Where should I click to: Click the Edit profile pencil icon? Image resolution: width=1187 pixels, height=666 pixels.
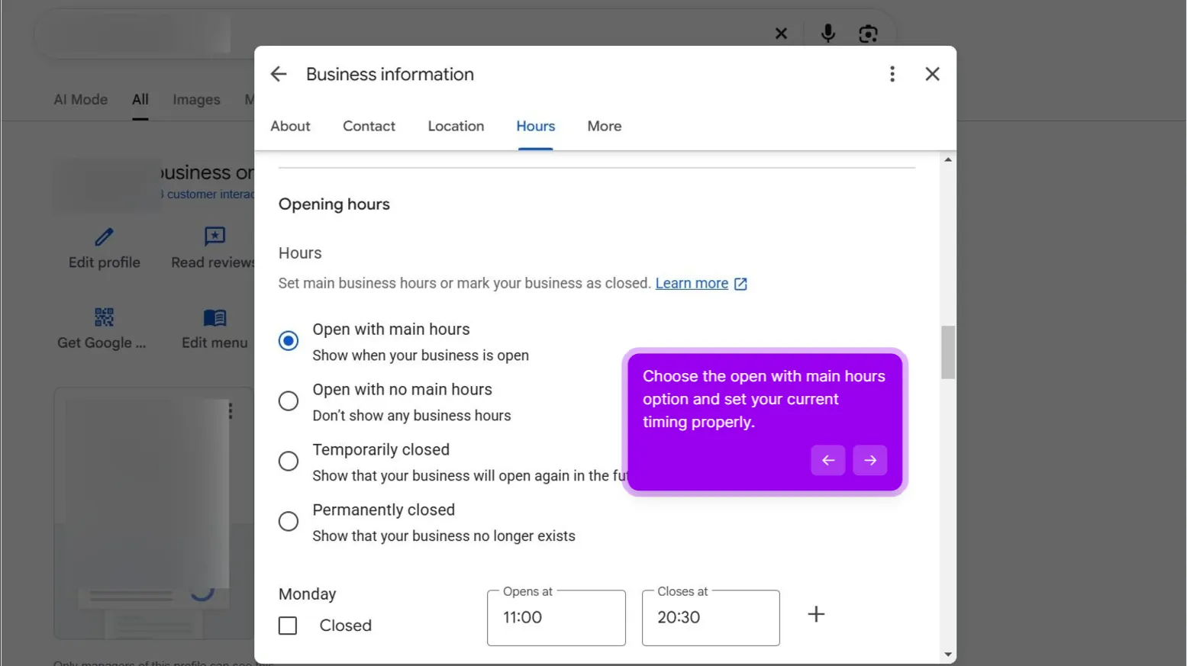point(104,237)
